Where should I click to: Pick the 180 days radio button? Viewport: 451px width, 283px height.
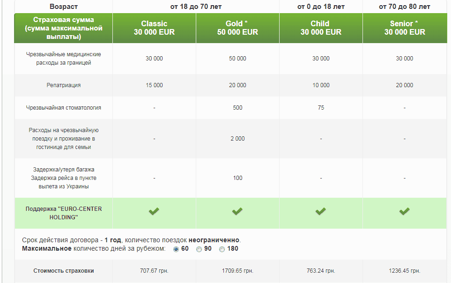pos(222,249)
